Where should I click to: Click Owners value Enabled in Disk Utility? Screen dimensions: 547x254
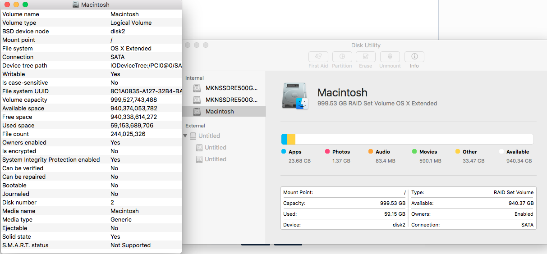tap(524, 214)
